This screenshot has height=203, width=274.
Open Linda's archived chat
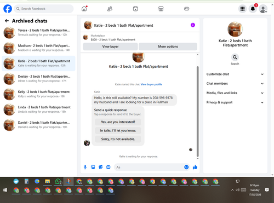38,109
